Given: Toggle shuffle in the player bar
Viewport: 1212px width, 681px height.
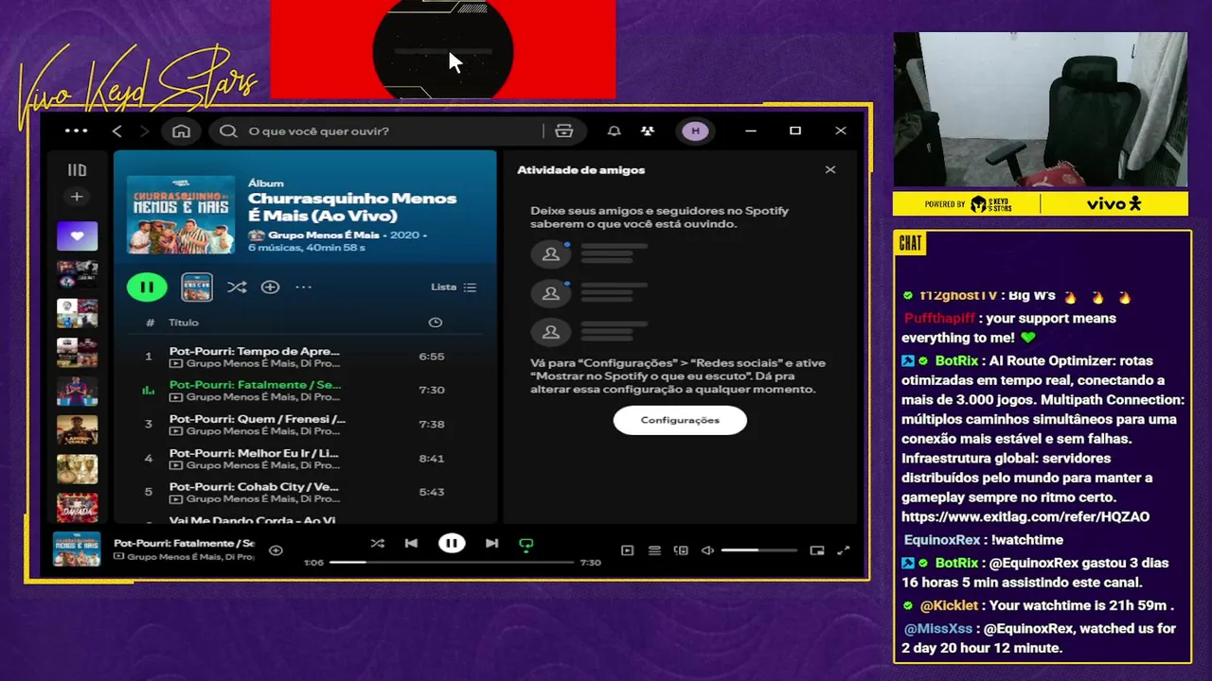Looking at the screenshot, I should tap(378, 543).
